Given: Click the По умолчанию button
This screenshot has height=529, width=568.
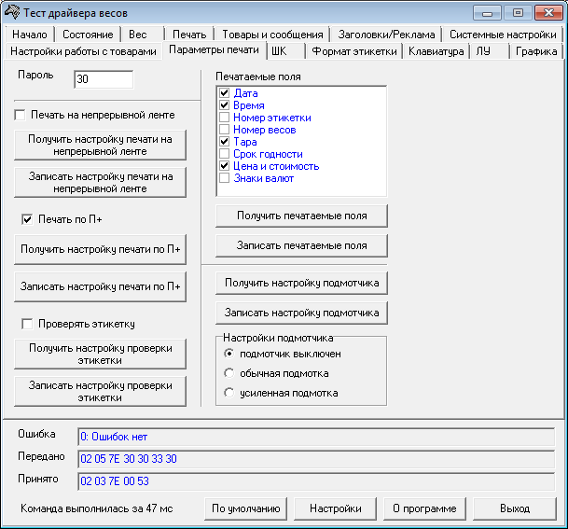Looking at the screenshot, I should 245,508.
